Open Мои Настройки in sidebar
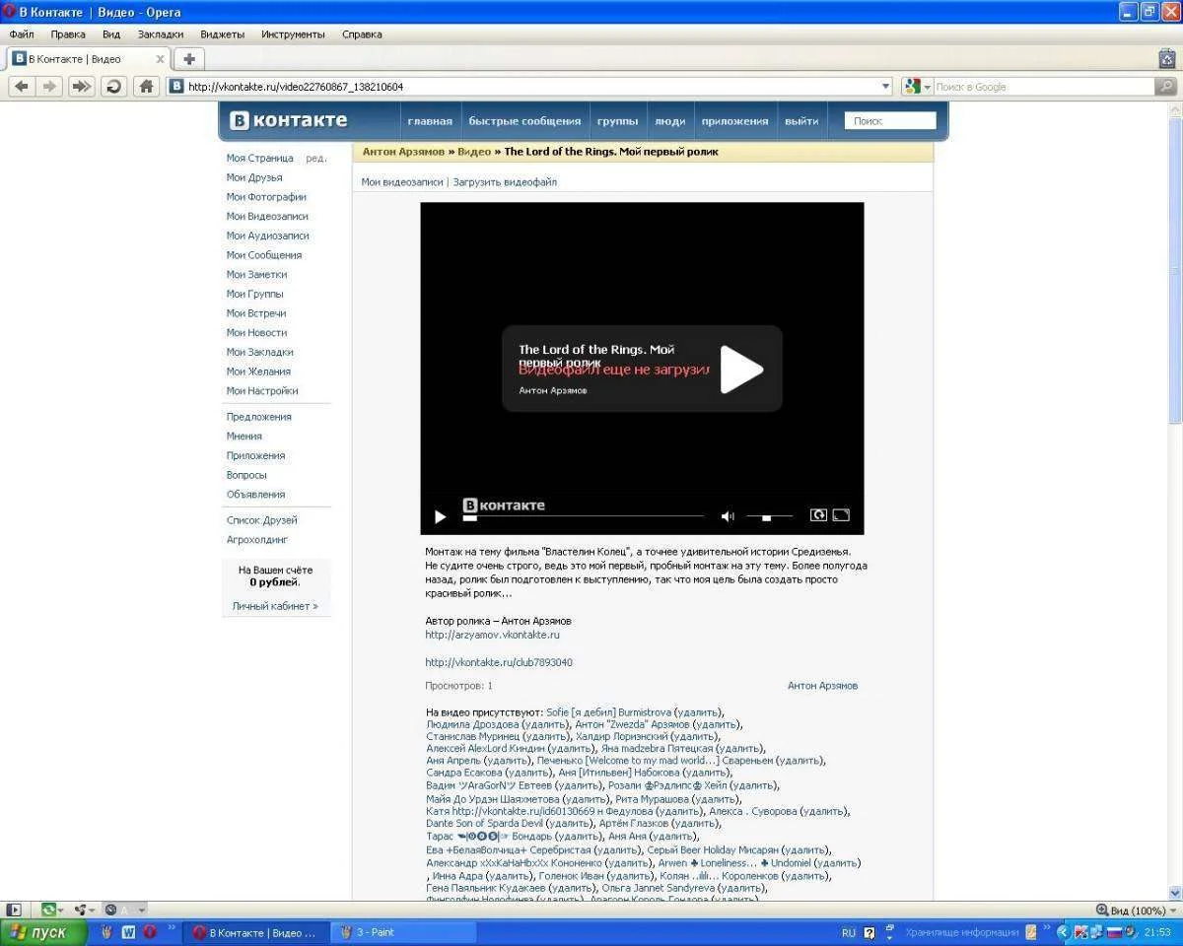Viewport: 1183px width, 946px height. (262, 391)
